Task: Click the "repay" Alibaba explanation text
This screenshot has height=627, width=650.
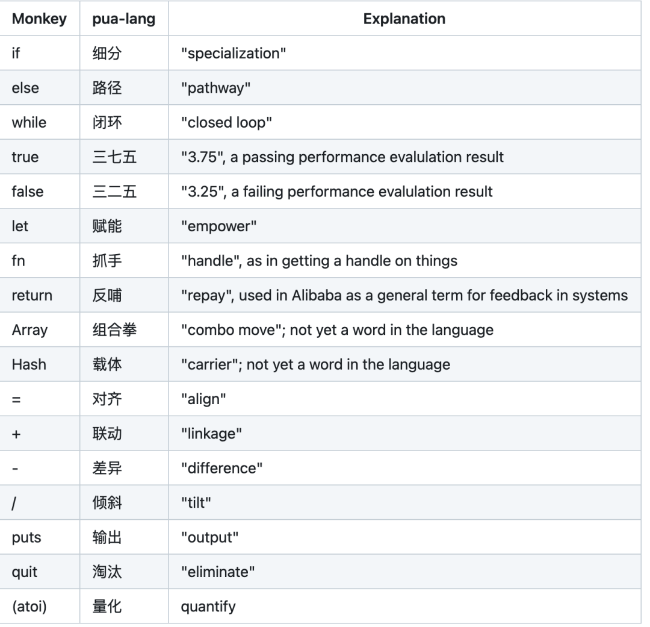Action: point(404,296)
